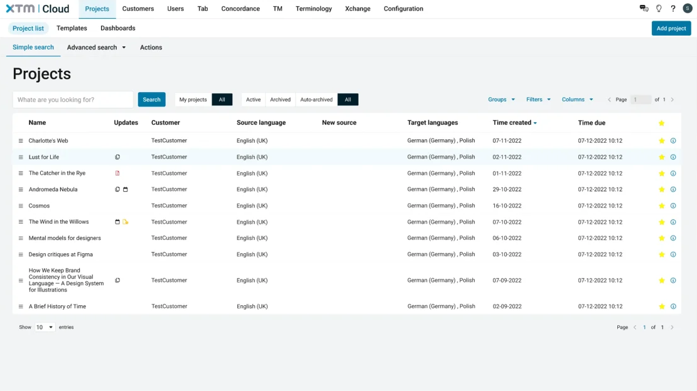Viewport: 697px width, 391px height.
Task: Switch to the Dashboards tab
Action: (118, 28)
